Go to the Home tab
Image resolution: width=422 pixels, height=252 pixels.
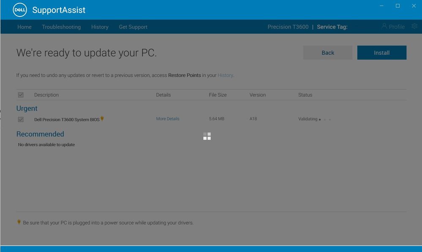25,27
